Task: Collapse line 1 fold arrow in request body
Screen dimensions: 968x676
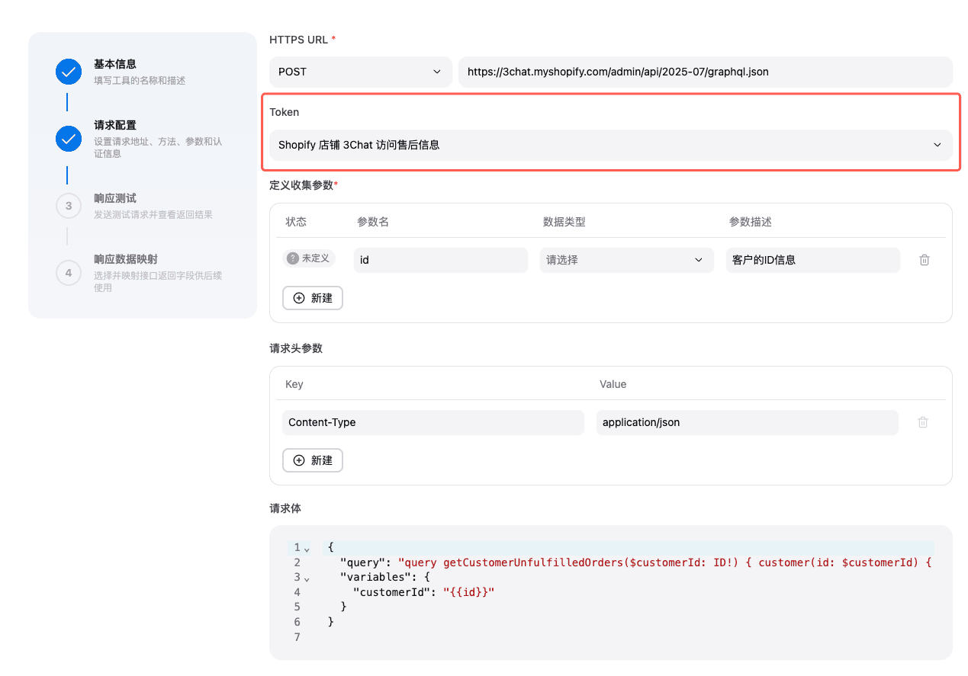Action: (307, 549)
